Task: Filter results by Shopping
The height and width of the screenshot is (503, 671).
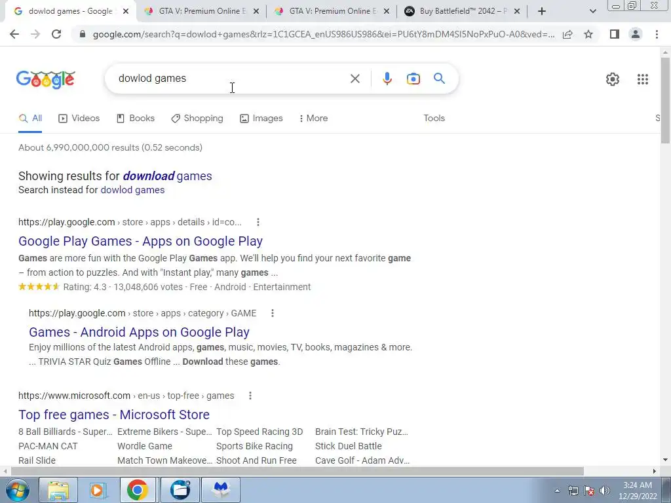Action: [197, 118]
